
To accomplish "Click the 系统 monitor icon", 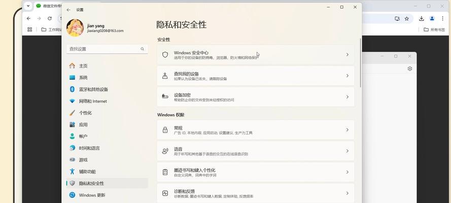I will [x=72, y=78].
